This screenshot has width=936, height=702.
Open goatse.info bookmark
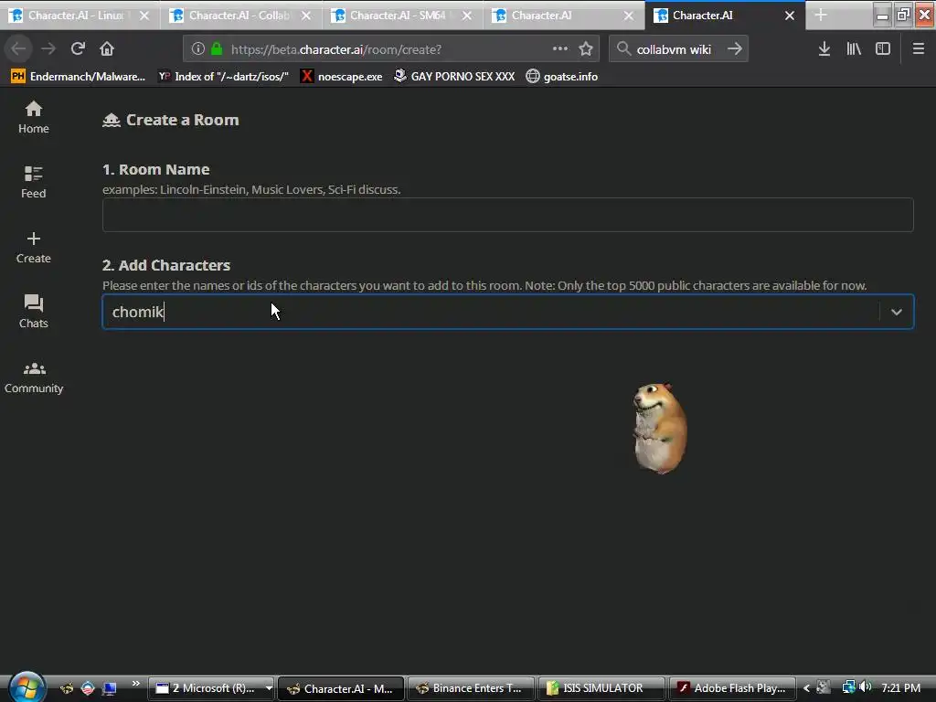coord(562,77)
